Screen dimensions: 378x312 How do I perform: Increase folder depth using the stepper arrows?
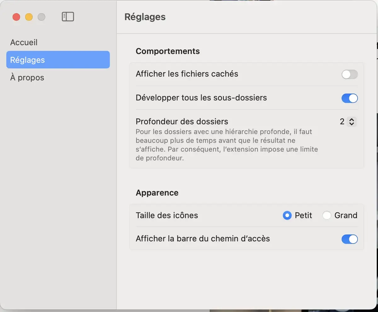tap(352, 120)
